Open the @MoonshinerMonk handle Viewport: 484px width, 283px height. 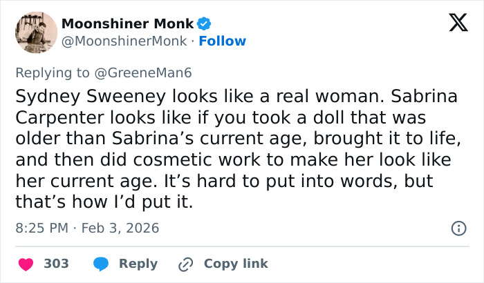[124, 41]
